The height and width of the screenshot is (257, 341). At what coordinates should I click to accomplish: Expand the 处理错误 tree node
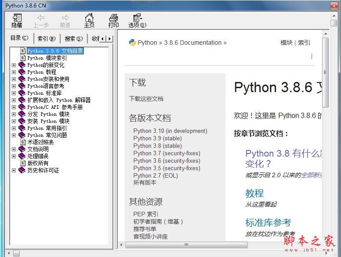14,156
